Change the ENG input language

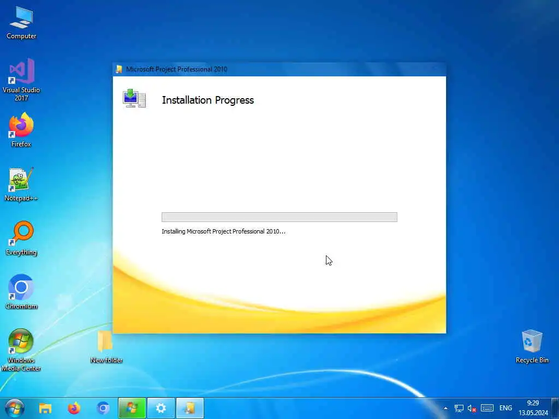(506, 408)
